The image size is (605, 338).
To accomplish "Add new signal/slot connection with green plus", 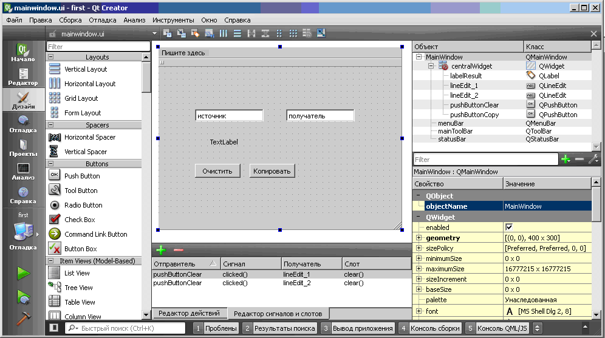I will (161, 250).
